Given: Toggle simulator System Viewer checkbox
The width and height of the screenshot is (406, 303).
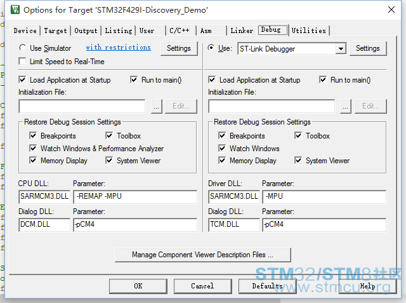Looking at the screenshot, I should click(109, 160).
